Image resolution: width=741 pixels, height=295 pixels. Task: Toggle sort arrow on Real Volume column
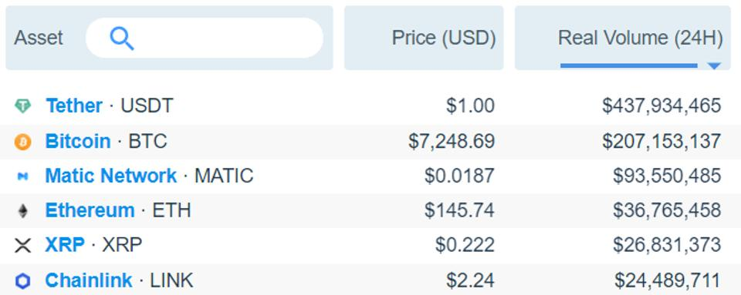[714, 66]
